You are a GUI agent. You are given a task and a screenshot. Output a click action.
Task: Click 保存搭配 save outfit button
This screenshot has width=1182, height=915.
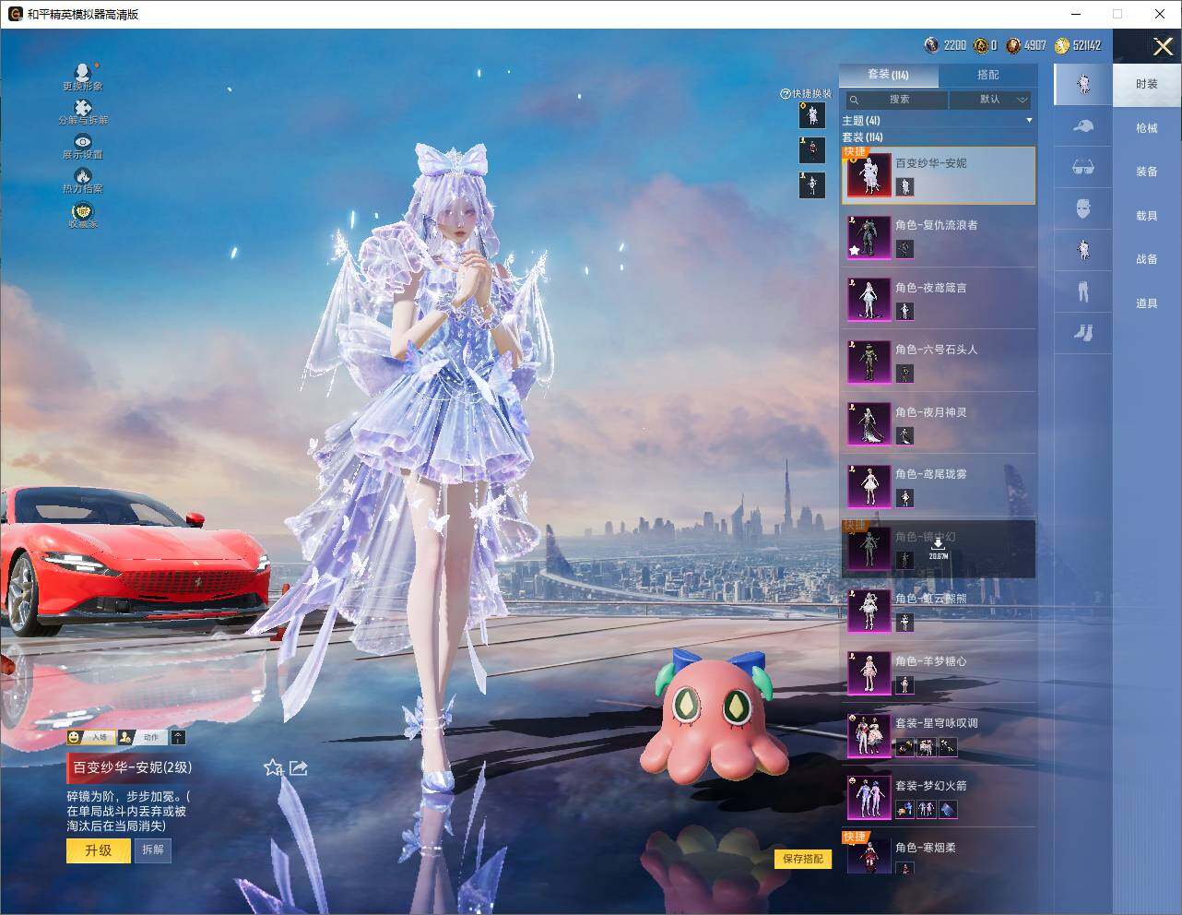pyautogui.click(x=803, y=859)
